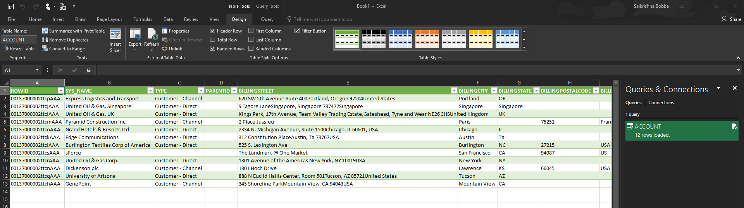
Task: Click the ACCOUNT query refresh icon
Action: point(734,126)
